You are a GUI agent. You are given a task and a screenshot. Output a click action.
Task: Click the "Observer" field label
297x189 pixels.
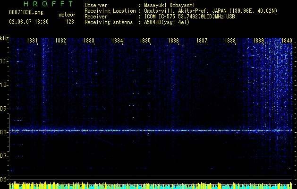coord(96,5)
